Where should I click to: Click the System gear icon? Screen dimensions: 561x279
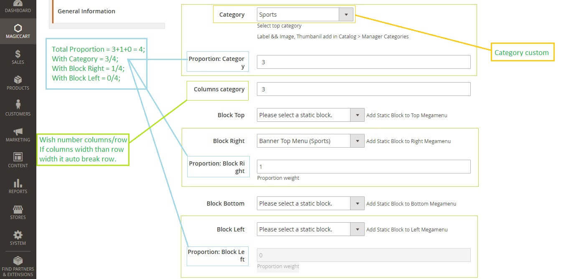[18, 235]
